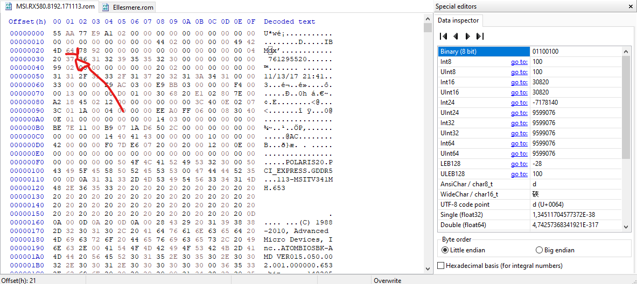637x284 pixels.
Task: Follow the LEB128 go to link
Action: (x=519, y=164)
